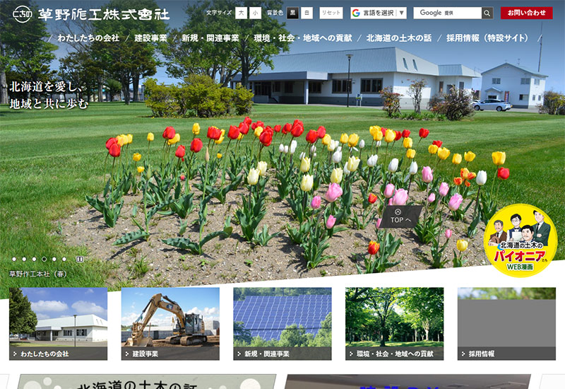The width and height of the screenshot is (565, 389).
Task: Click the お問い合わせ button
Action: coord(526,13)
